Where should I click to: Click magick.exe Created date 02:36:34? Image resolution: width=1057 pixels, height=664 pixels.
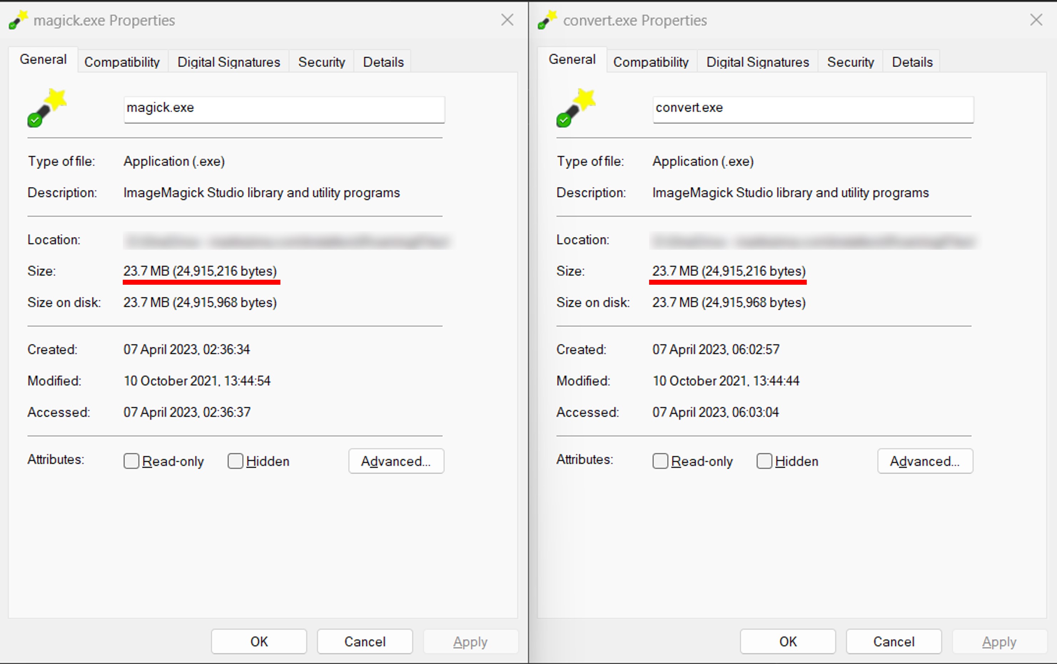point(187,350)
